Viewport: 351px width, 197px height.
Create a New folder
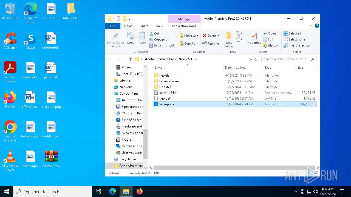(x=229, y=40)
